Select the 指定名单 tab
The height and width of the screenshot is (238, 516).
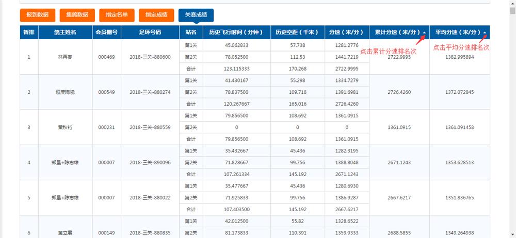pyautogui.click(x=117, y=15)
